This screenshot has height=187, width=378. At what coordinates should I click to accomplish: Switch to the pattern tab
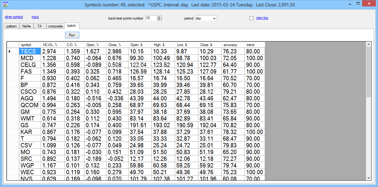click(x=12, y=26)
